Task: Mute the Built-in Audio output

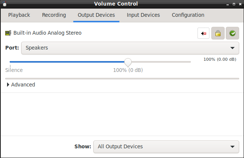Action: coord(203,33)
